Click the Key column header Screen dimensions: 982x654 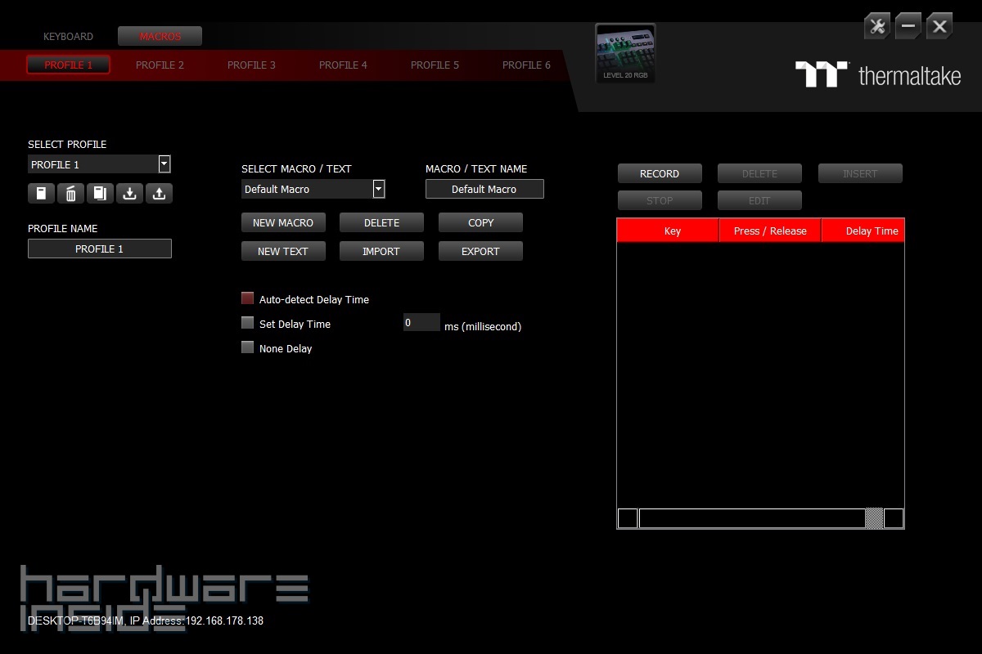point(668,231)
